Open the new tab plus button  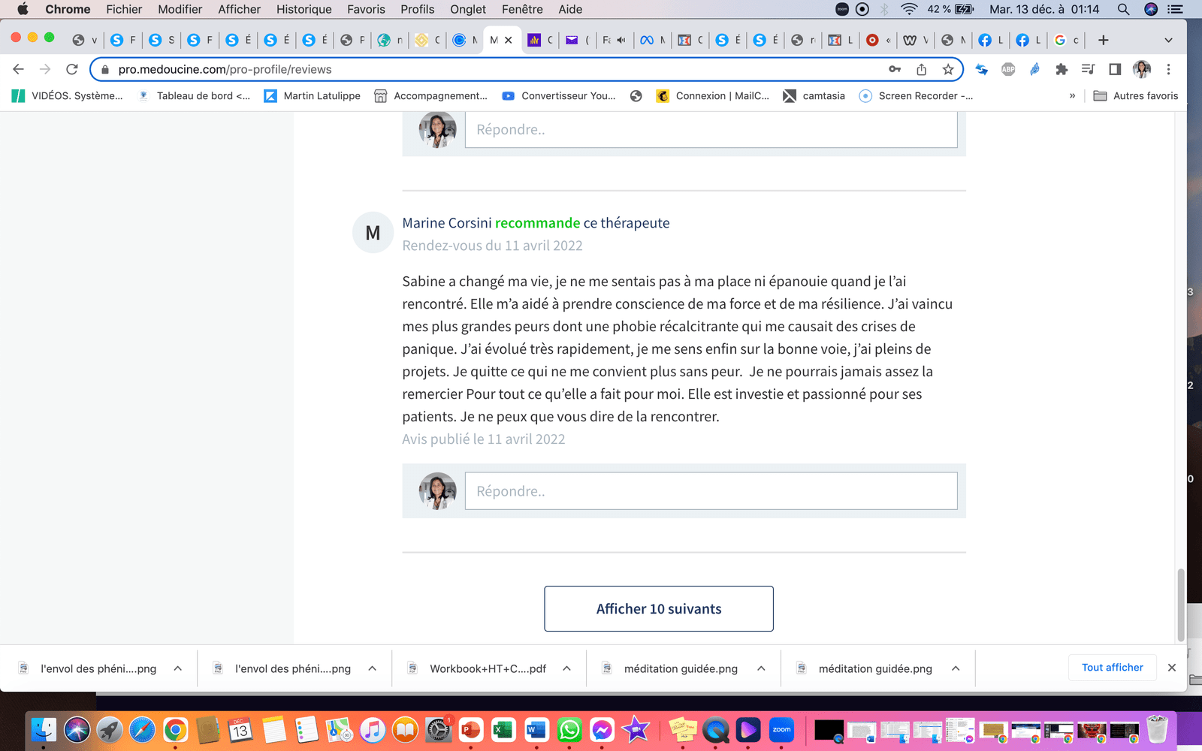[1103, 40]
